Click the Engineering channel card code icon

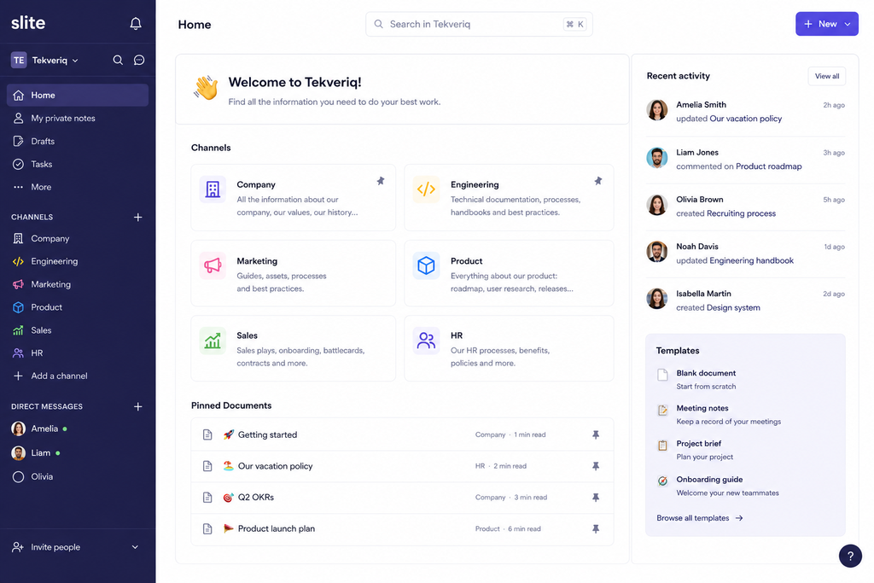[x=426, y=189]
